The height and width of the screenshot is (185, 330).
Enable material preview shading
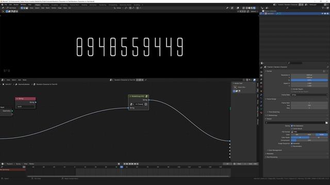[252, 8]
